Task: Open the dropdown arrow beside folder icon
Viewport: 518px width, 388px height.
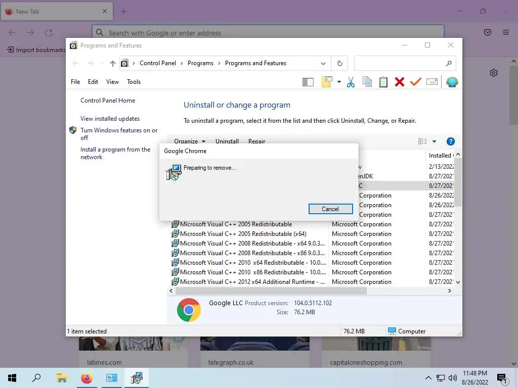Action: point(339,82)
